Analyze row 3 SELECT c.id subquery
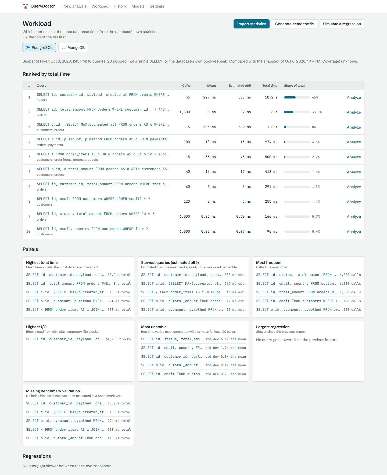Viewport: 387px width, 475px height. tap(354, 127)
